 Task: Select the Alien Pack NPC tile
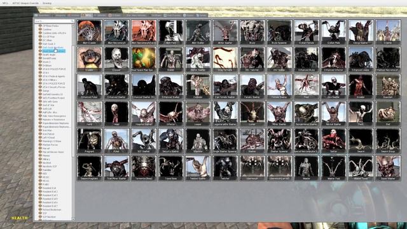[171, 32]
